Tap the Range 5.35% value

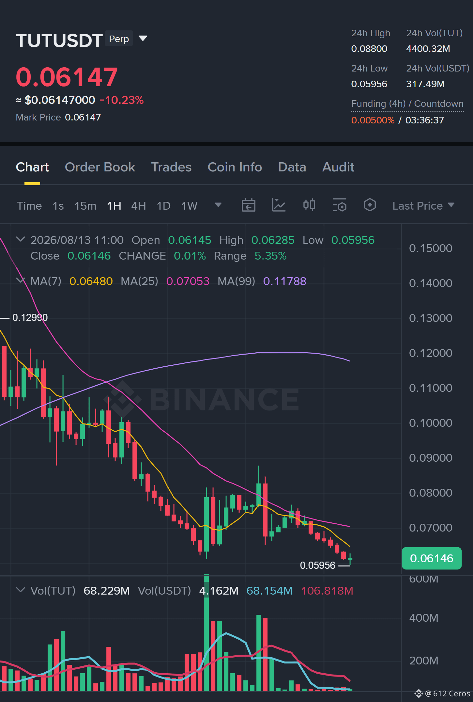(270, 256)
